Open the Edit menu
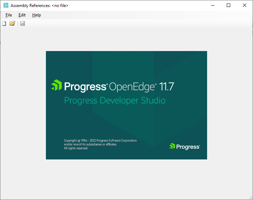This screenshot has height=200, width=253. (22, 15)
